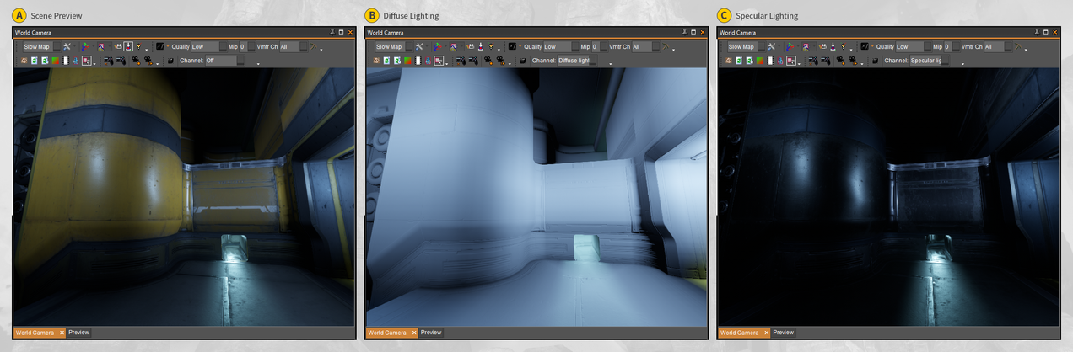Click filmstrip icon in Specular Lighting toolbar

point(770,61)
